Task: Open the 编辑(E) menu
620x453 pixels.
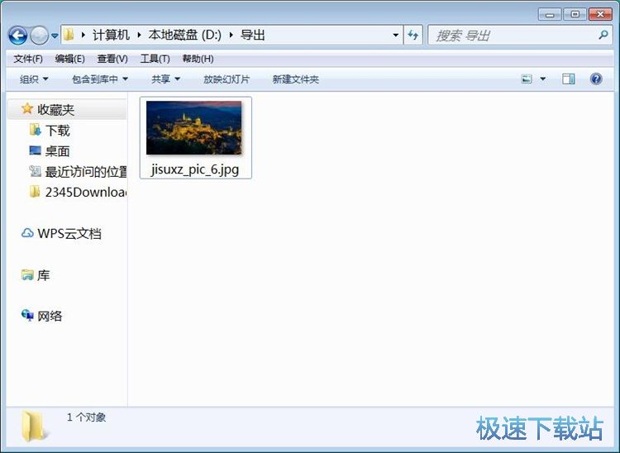Action: (70, 59)
